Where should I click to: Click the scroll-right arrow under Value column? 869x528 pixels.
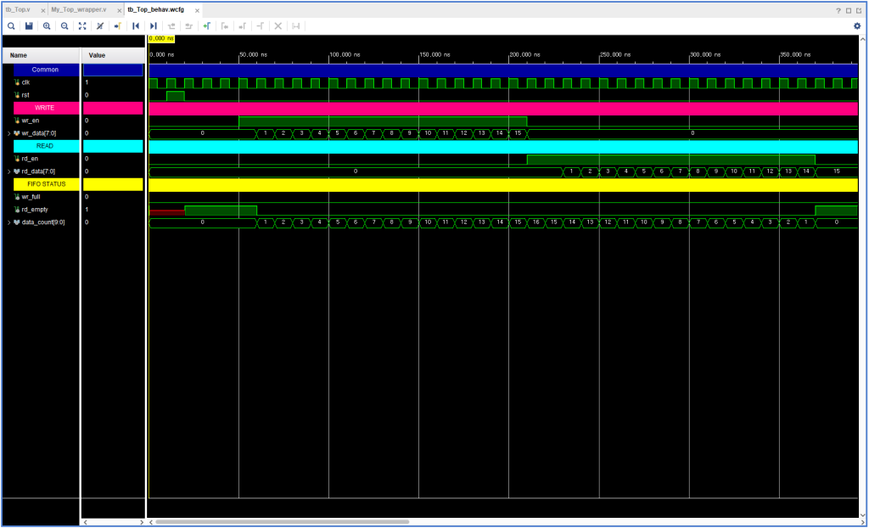(142, 522)
